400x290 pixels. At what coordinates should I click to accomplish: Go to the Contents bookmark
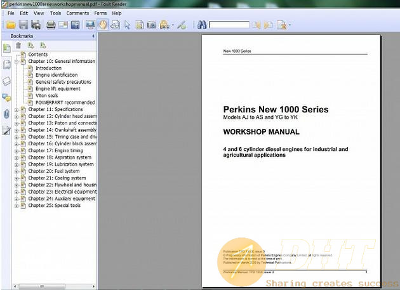tap(37, 55)
